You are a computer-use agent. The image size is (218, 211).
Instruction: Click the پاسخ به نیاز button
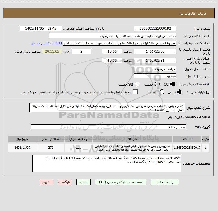(165, 182)
